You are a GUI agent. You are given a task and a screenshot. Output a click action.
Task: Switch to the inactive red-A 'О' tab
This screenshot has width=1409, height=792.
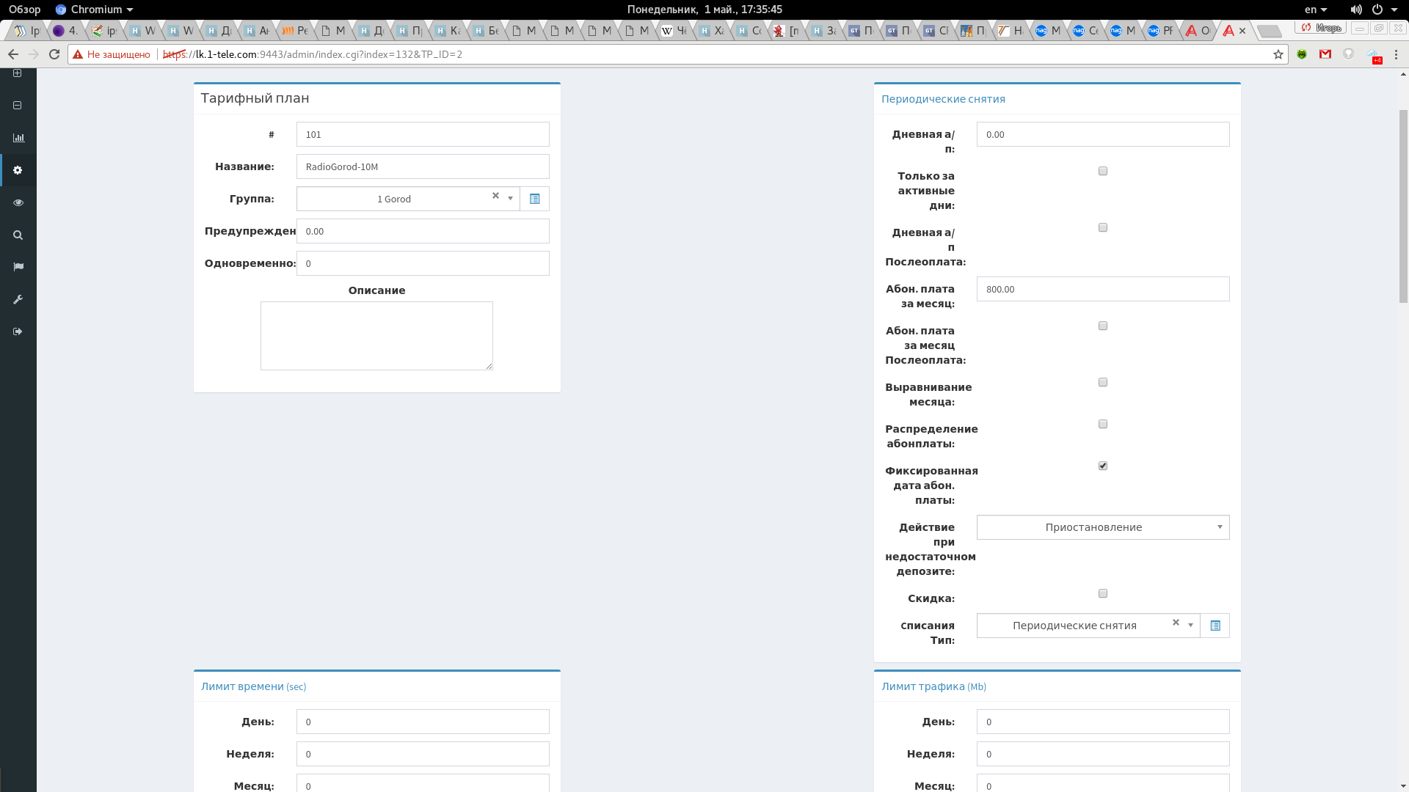click(1198, 31)
